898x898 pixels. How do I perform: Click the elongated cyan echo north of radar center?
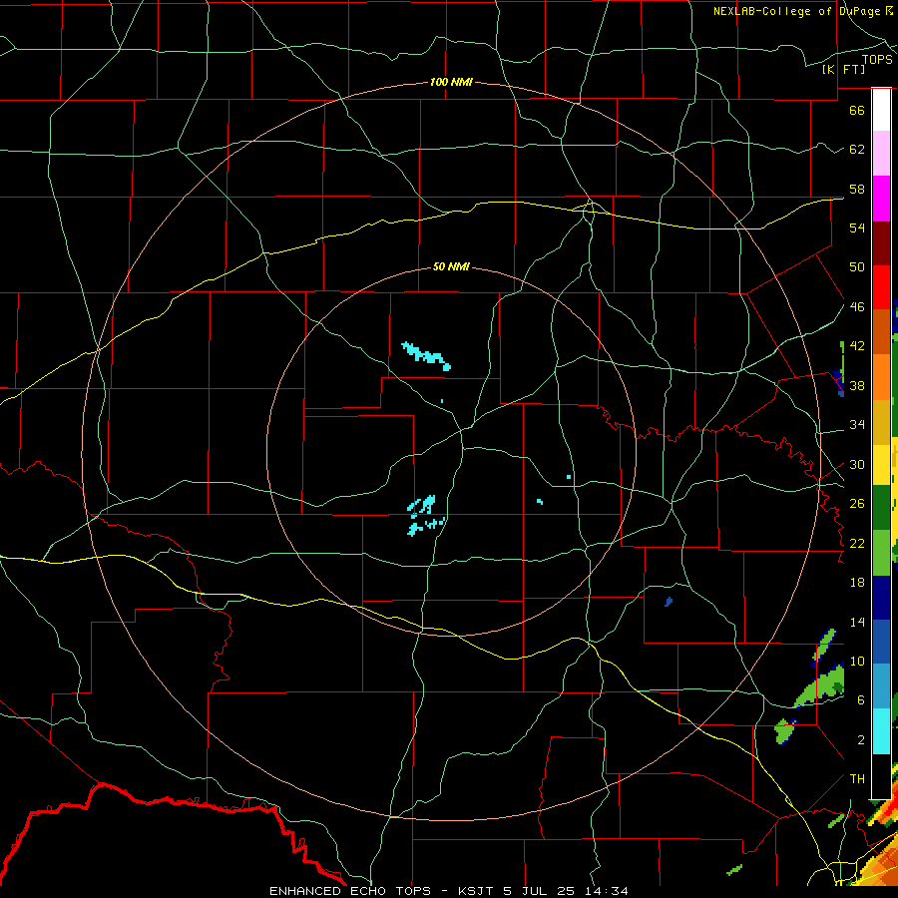(x=426, y=355)
